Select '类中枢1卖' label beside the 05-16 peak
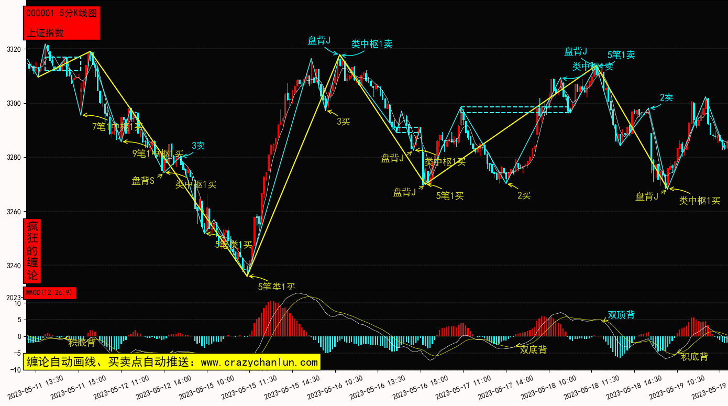 point(372,44)
